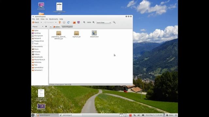This screenshot has width=209, height=117.
Task: Open the main menu in the taskbar
Action: coord(33,115)
